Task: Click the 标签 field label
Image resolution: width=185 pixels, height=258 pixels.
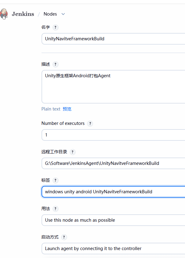Action: coord(45,180)
